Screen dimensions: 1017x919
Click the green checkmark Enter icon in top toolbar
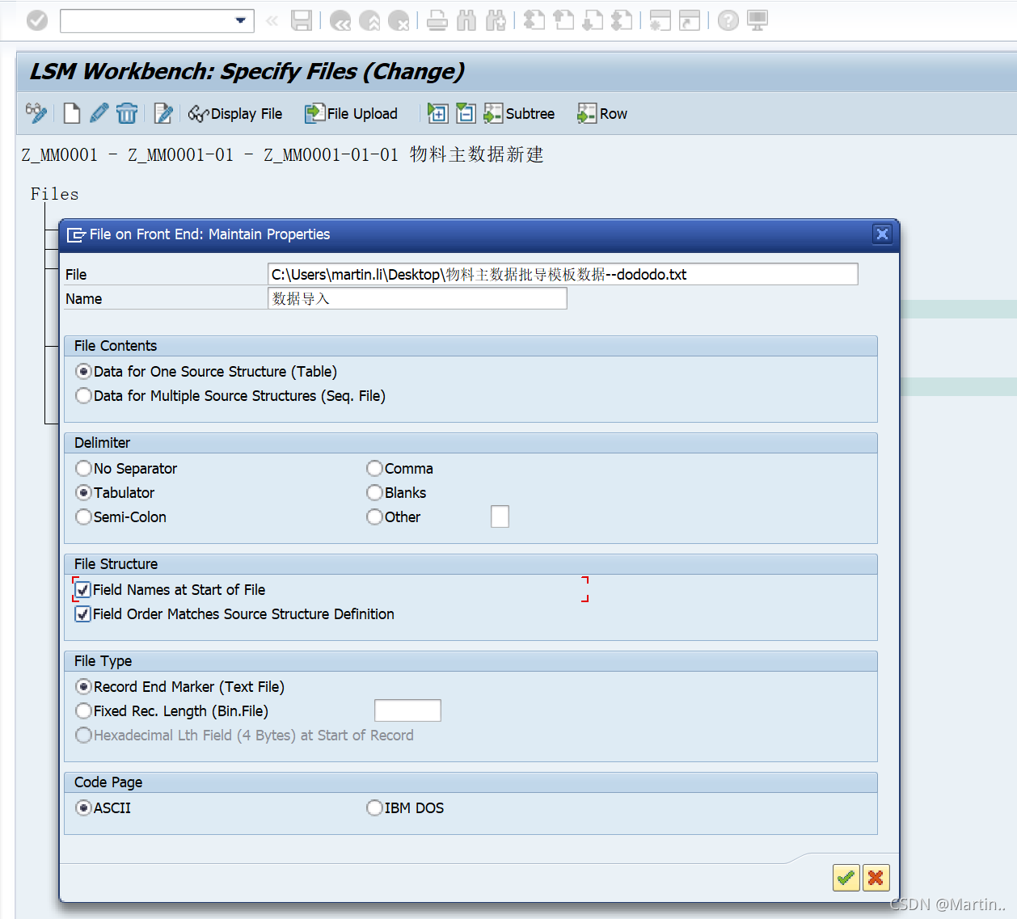[x=37, y=20]
